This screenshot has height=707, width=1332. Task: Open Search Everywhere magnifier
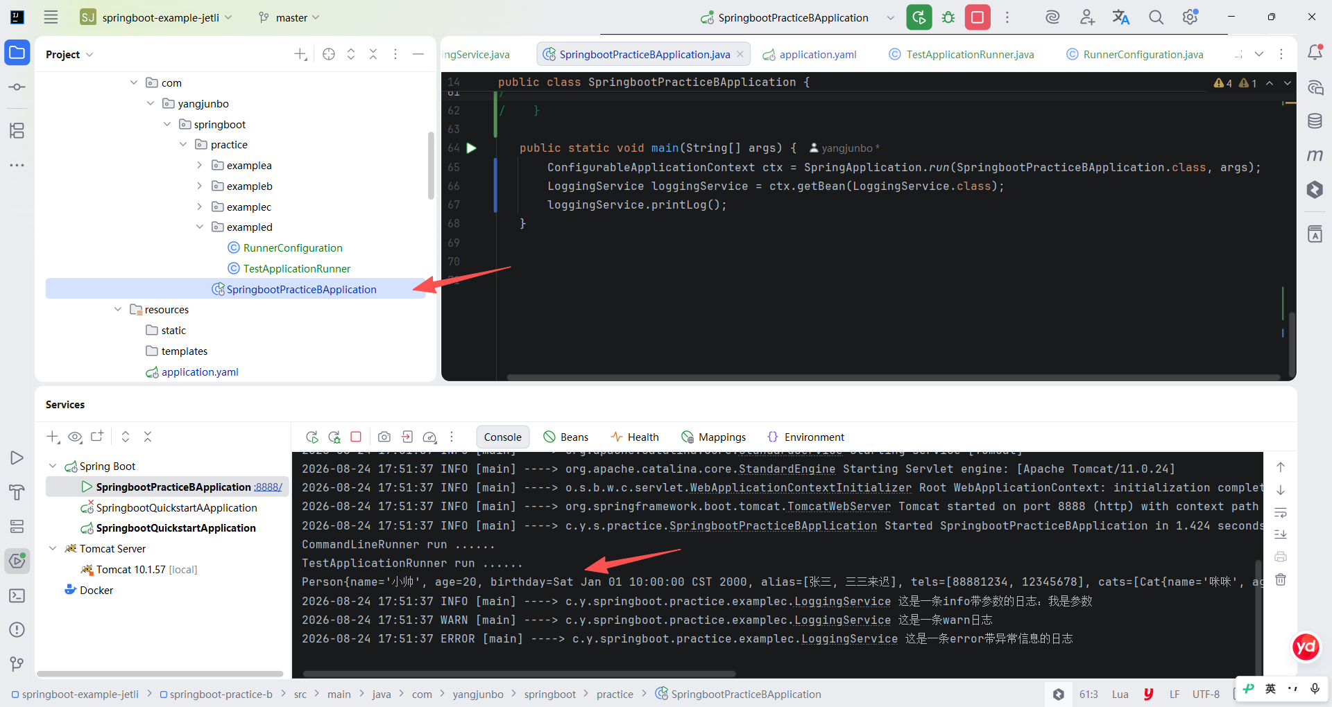pos(1156,17)
